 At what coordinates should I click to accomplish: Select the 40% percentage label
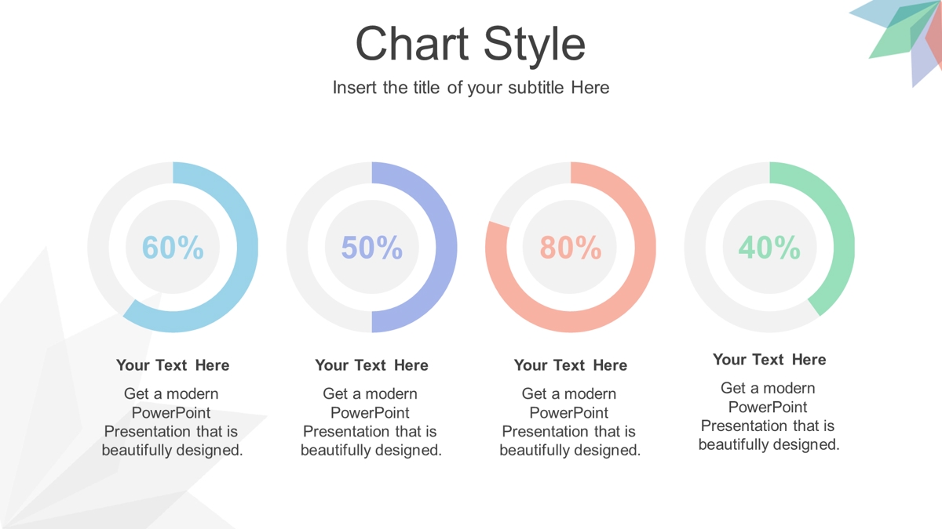[769, 248]
